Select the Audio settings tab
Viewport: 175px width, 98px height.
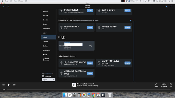coord(48,37)
